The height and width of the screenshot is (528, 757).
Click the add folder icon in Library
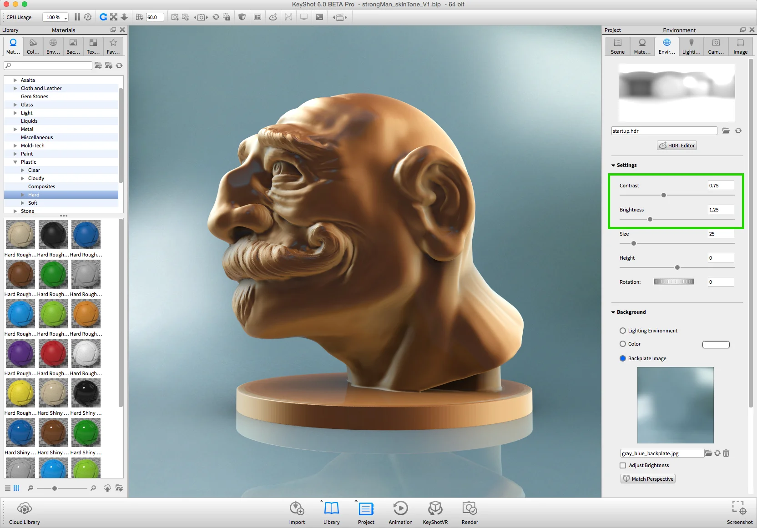[x=98, y=65]
